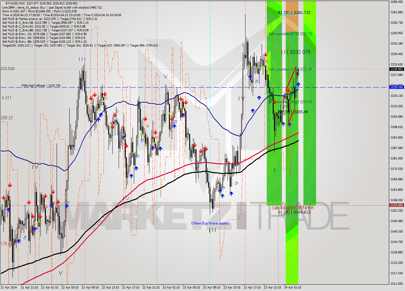Image resolution: width=405 pixels, height=291 pixels.
Task: Click the '| | | 3232.078' level label
Action: (296, 52)
